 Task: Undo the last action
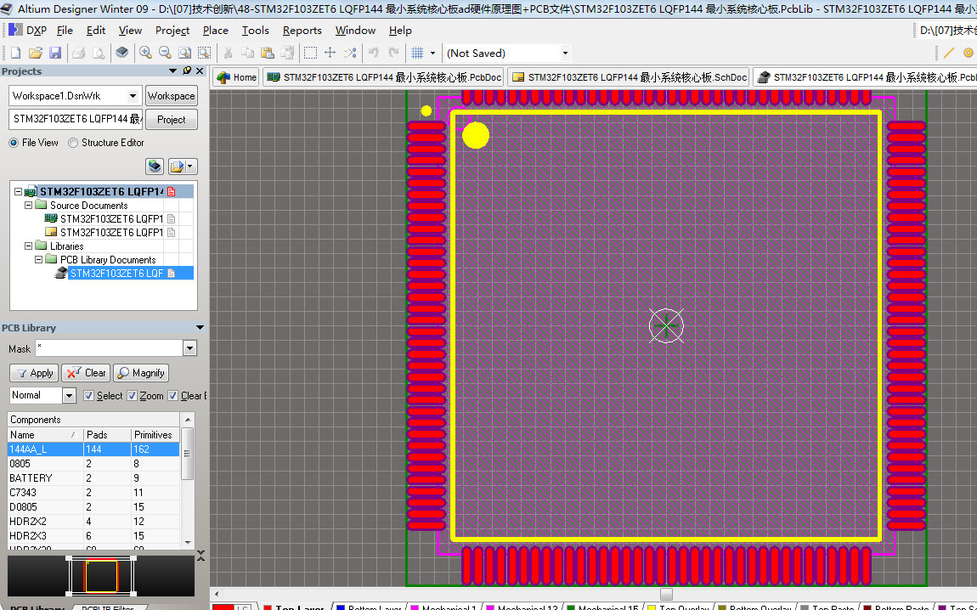tap(373, 53)
